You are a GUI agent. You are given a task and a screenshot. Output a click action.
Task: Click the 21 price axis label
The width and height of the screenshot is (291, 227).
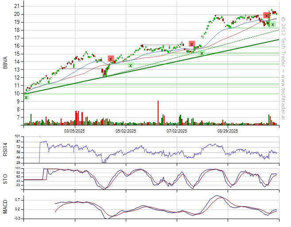(16, 6)
